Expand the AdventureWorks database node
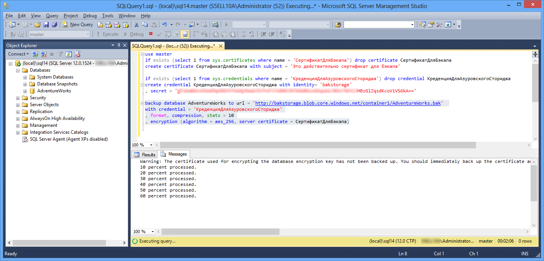 coord(25,91)
